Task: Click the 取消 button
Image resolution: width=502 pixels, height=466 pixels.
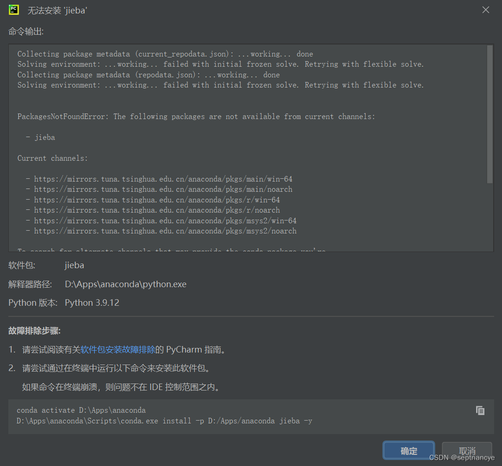Action: (467, 451)
